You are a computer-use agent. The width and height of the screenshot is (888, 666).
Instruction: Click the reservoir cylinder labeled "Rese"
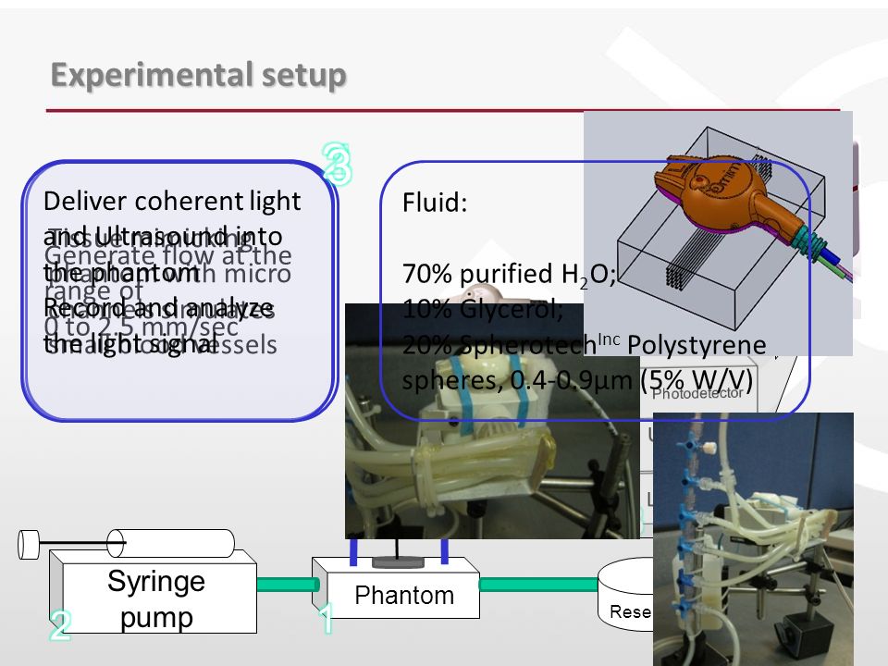(626, 594)
